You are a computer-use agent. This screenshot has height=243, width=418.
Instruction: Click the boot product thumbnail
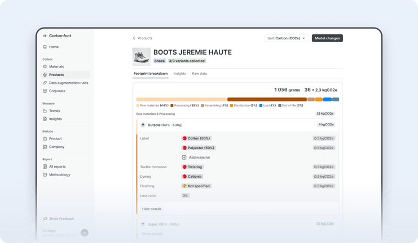point(142,57)
